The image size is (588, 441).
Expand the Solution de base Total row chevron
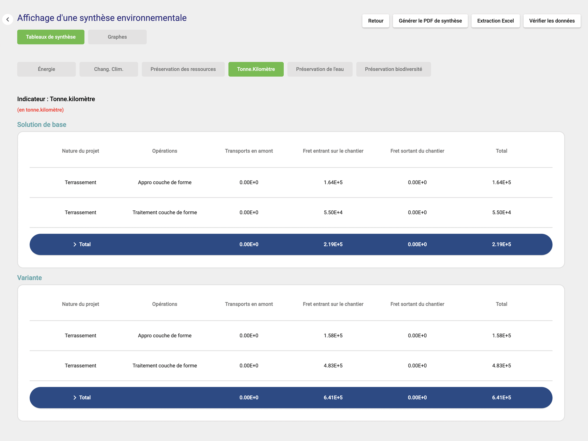pos(75,244)
